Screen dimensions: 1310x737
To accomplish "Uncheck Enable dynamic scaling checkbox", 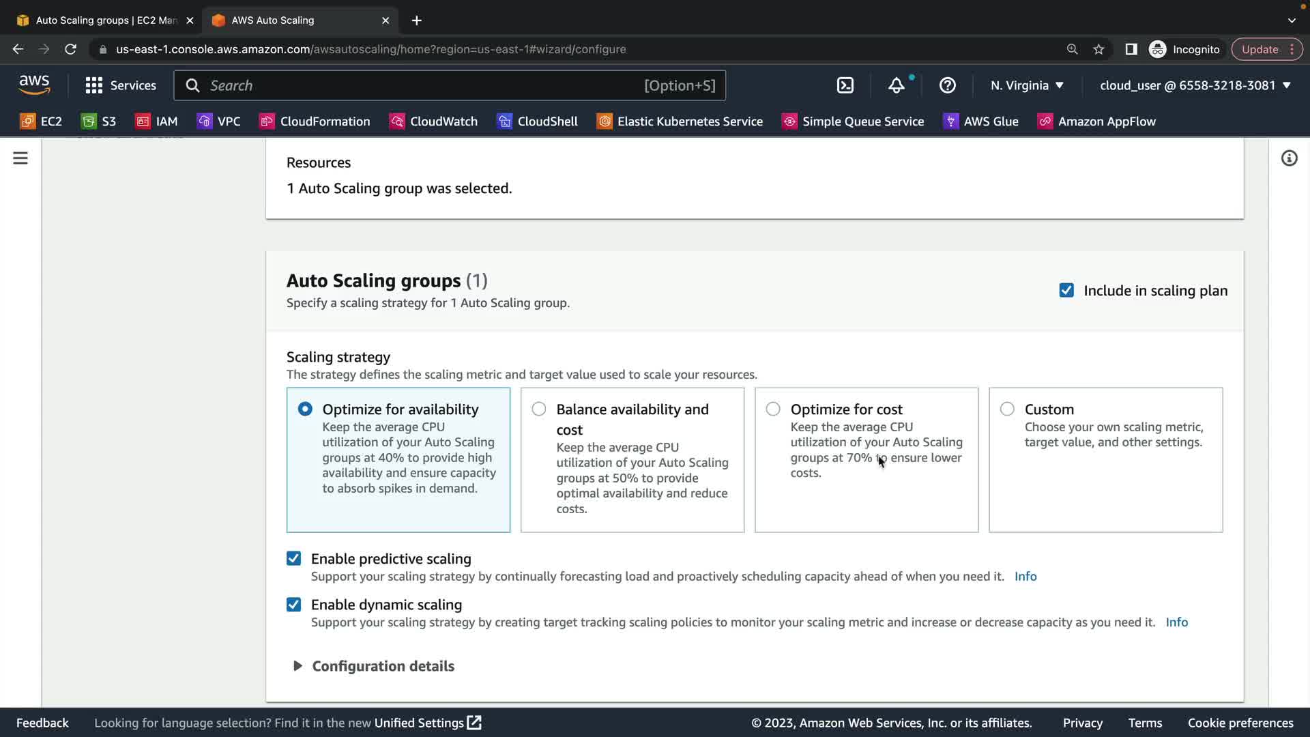I will tap(293, 605).
